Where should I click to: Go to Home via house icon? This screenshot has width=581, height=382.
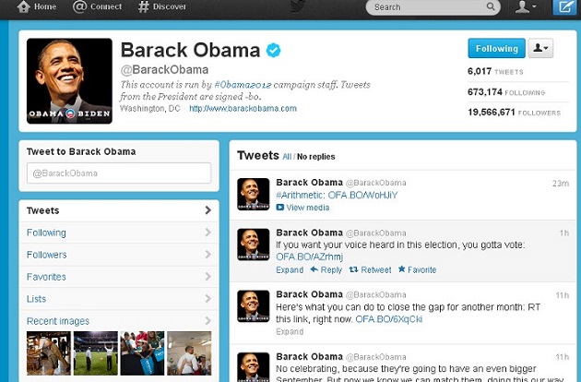(23, 6)
